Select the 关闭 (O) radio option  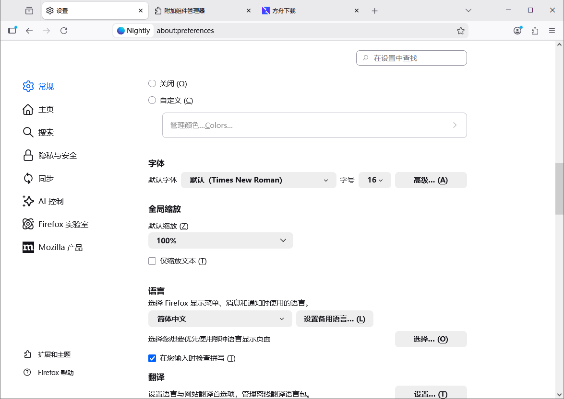pyautogui.click(x=152, y=83)
